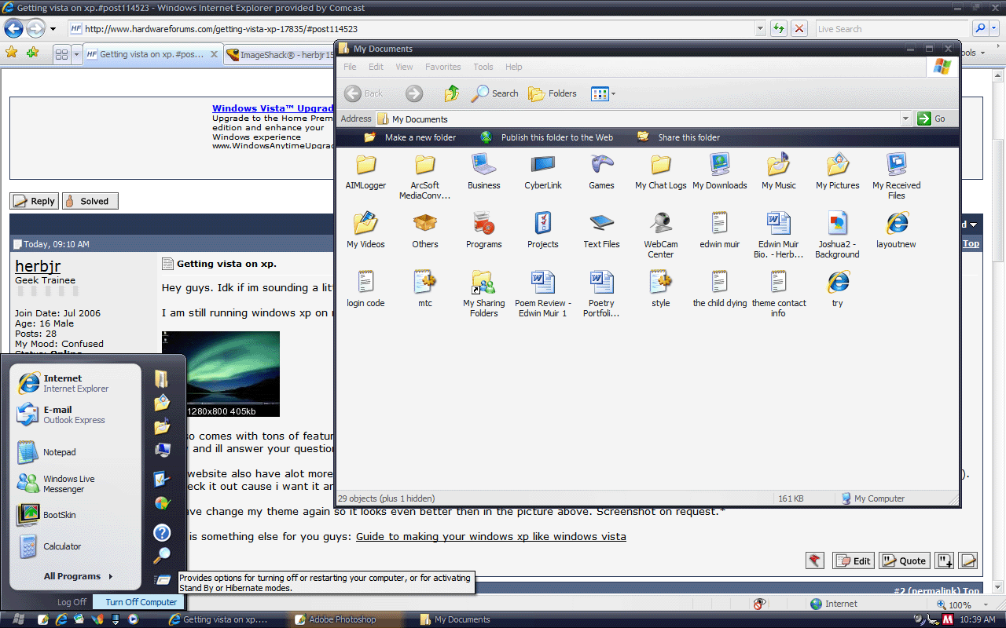Click the Live Search input field
The width and height of the screenshot is (1006, 628).
coord(893,28)
